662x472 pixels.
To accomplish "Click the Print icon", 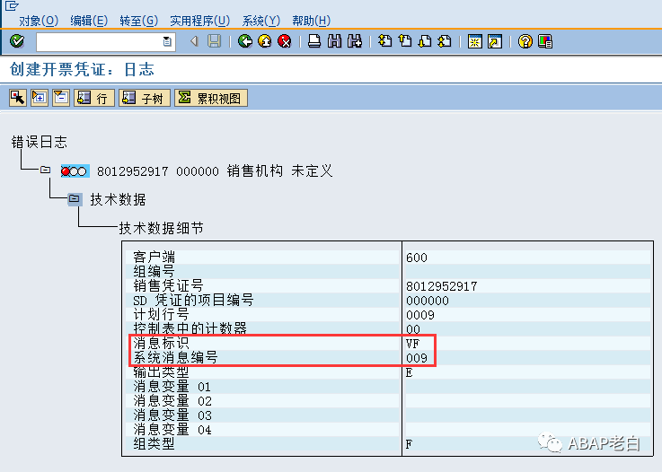I will (314, 41).
